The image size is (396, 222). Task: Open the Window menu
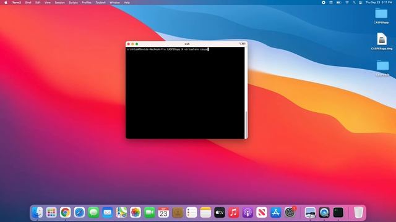coord(114,2)
